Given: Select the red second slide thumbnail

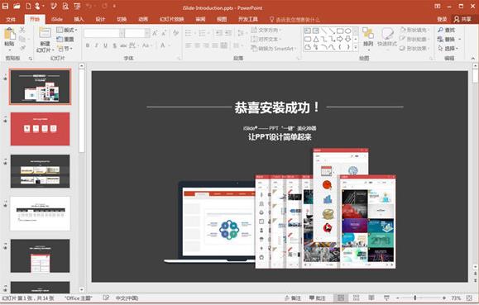Looking at the screenshot, I should (x=40, y=129).
